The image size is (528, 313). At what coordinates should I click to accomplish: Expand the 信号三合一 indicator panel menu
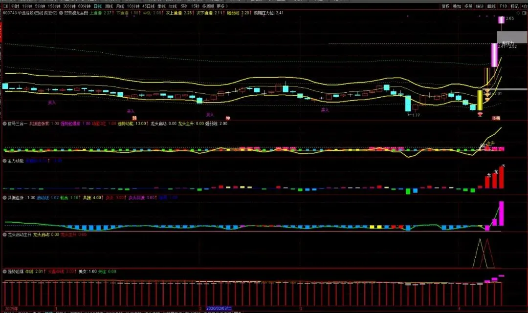[x=5, y=124]
